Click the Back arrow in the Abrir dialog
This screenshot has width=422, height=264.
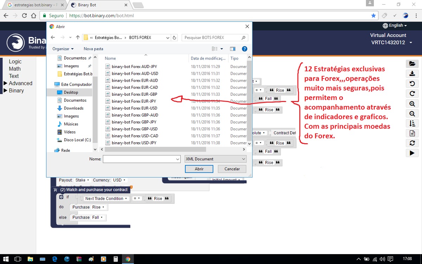click(x=53, y=38)
